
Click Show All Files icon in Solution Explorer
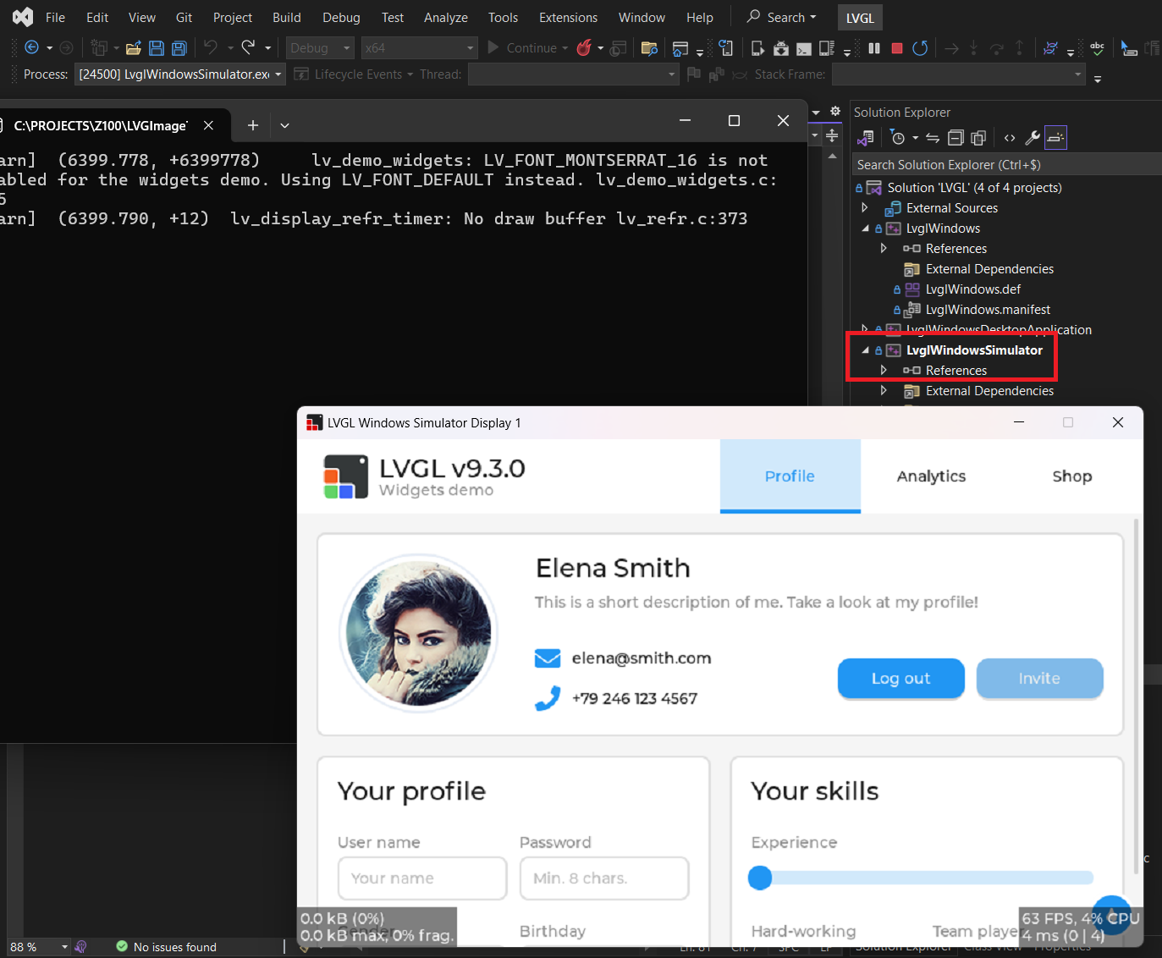978,138
